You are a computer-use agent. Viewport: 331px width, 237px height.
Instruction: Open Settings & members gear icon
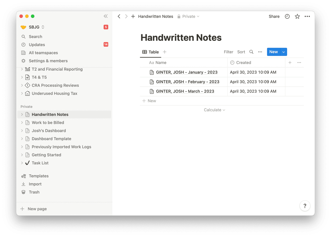23,61
